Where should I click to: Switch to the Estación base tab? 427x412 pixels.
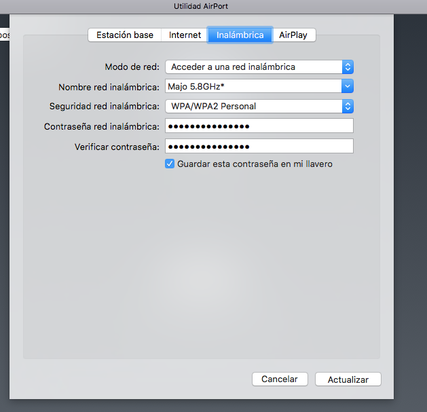pos(125,35)
